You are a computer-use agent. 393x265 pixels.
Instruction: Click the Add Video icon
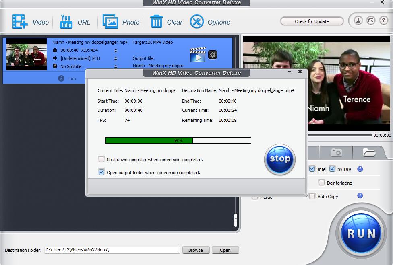[20, 22]
